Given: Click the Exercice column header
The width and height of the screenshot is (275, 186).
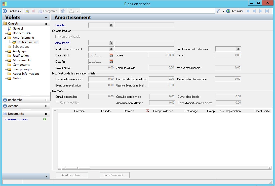Looking at the screenshot, I should [79, 111].
